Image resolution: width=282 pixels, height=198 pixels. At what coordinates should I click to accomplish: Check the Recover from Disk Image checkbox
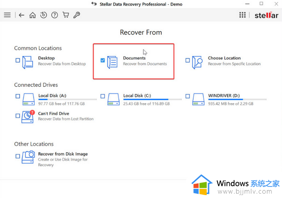click(x=18, y=156)
